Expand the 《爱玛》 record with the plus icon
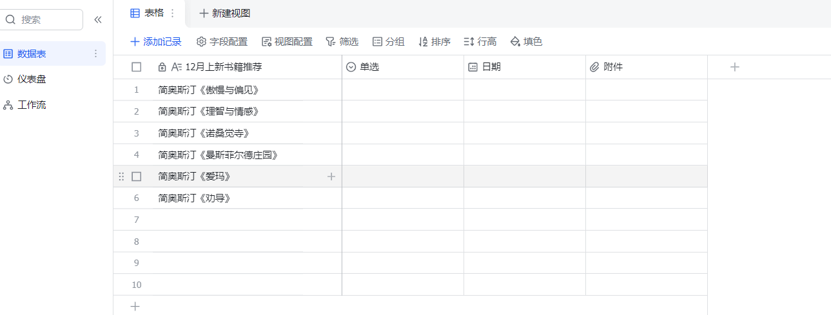 pyautogui.click(x=331, y=177)
